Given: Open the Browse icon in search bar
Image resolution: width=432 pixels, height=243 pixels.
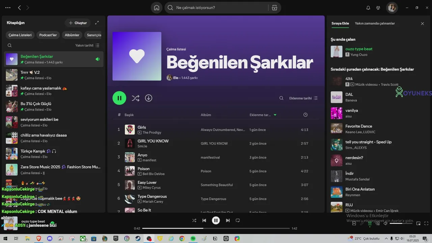Looking at the screenshot, I should click(x=274, y=8).
